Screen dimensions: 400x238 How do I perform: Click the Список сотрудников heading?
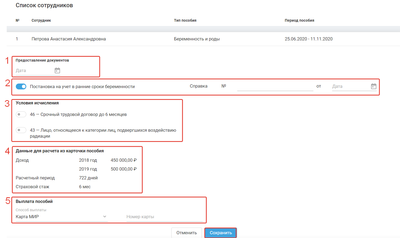pos(44,5)
